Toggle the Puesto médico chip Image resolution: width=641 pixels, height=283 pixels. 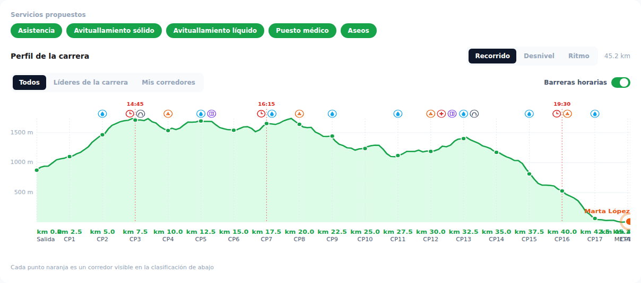pyautogui.click(x=302, y=31)
